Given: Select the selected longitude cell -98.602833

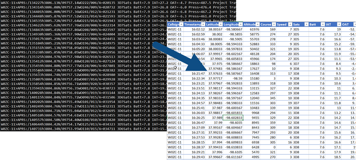Looking at the screenshot, I should (x=233, y=118).
